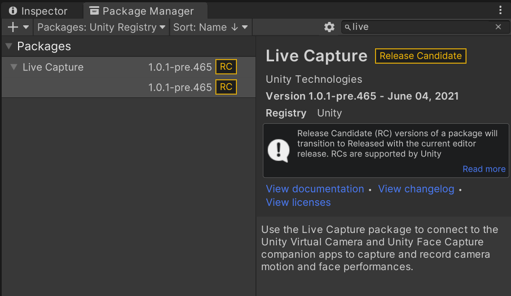Open the Packages: Unity Registry dropdown
Viewport: 511px width, 296px height.
(x=102, y=27)
